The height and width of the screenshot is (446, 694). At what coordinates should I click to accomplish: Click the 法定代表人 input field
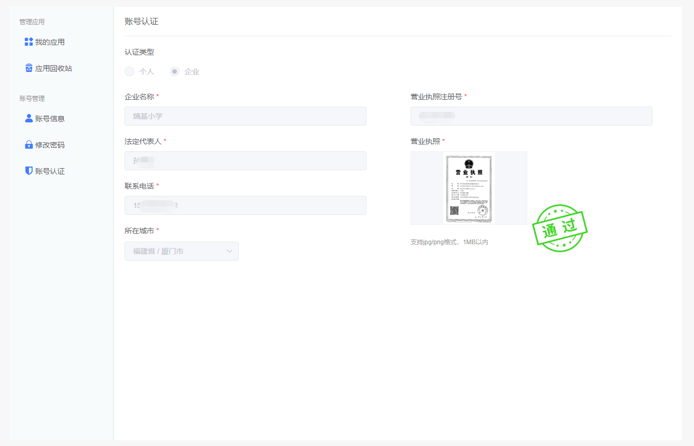(x=245, y=161)
